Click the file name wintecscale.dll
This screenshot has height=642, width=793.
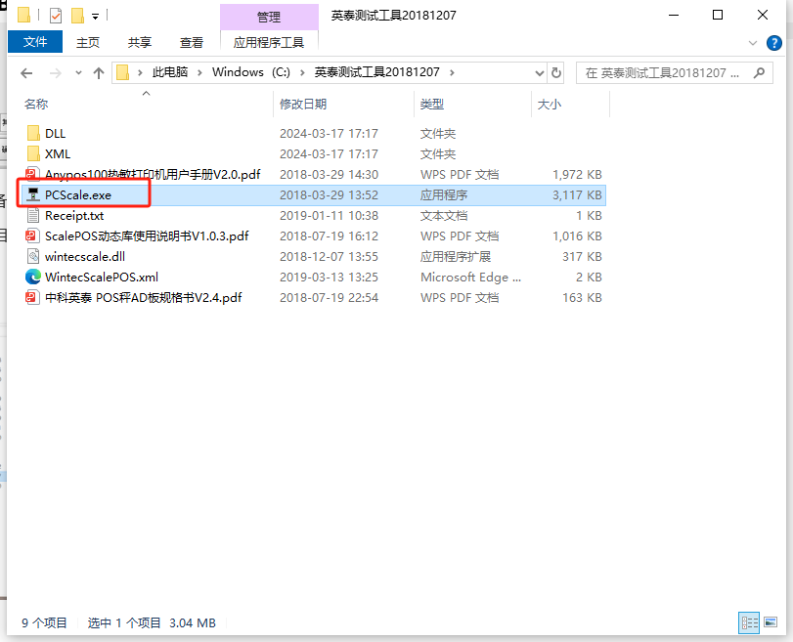coord(85,257)
